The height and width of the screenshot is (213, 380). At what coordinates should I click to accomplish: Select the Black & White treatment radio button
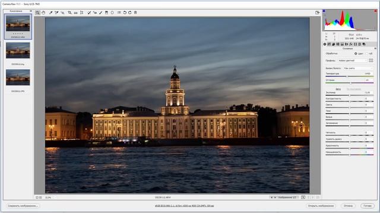[367, 54]
